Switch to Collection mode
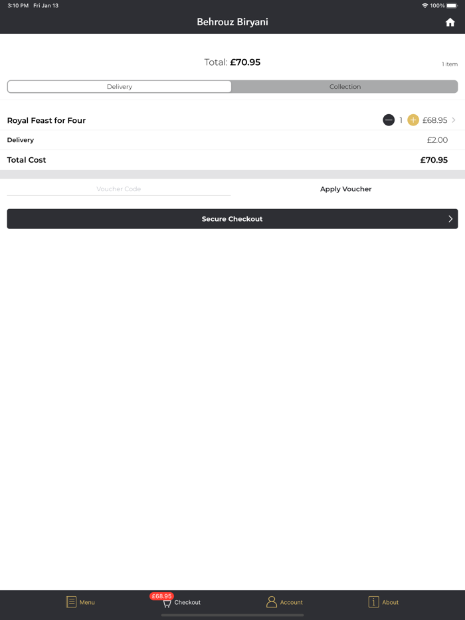This screenshot has width=465, height=620. (345, 86)
